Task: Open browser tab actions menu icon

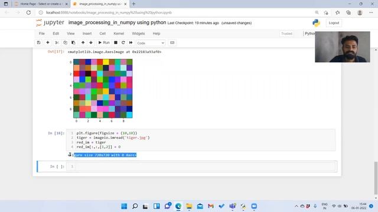Action: pyautogui.click(x=6, y=4)
